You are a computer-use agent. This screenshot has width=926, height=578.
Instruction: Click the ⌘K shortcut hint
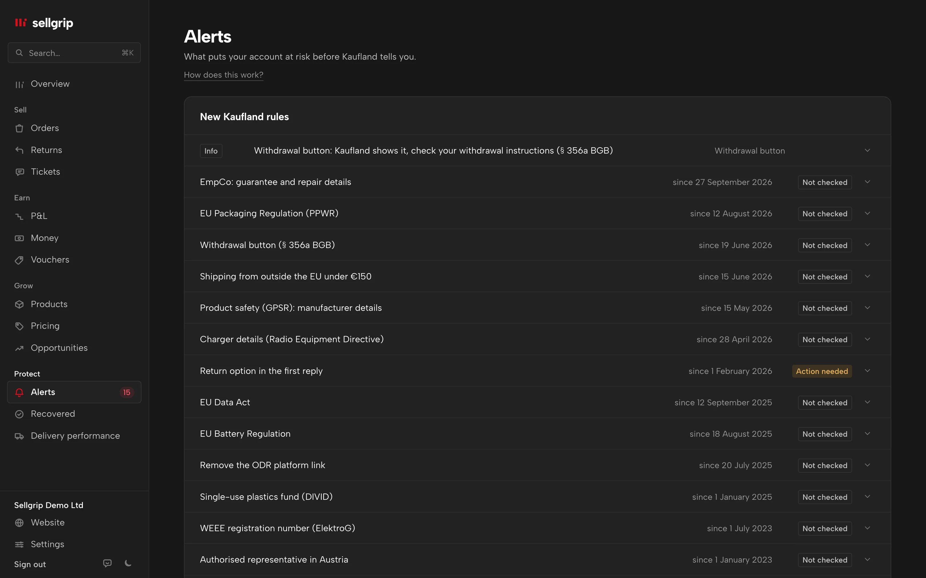pyautogui.click(x=127, y=53)
